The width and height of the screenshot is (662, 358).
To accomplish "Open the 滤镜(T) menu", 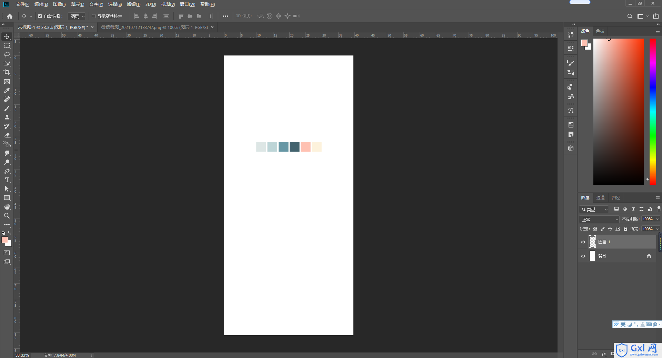I will click(x=133, y=4).
